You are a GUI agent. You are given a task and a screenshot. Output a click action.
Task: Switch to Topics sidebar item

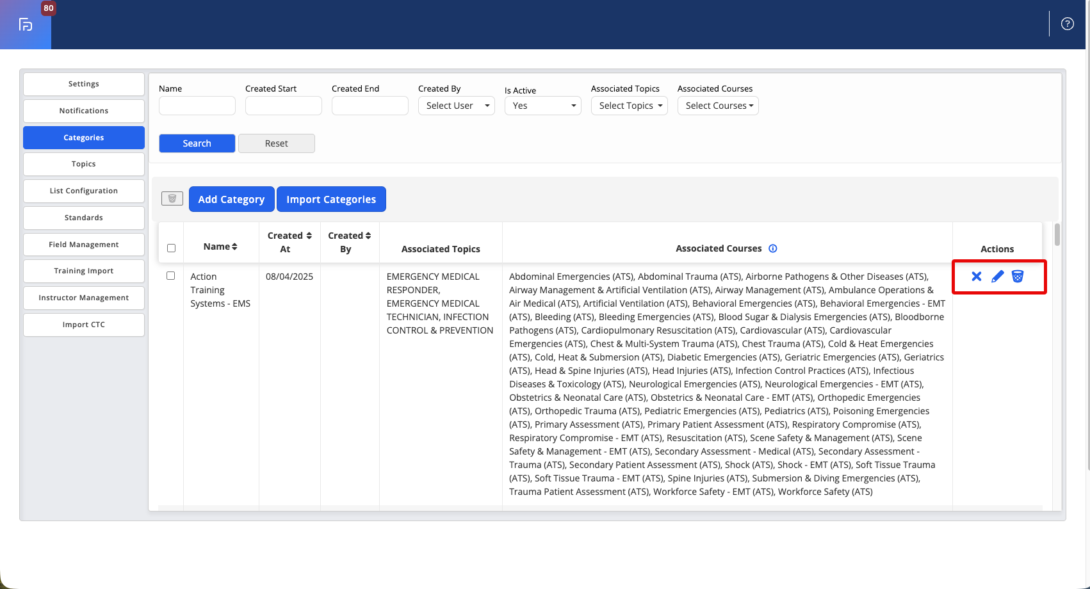point(84,164)
